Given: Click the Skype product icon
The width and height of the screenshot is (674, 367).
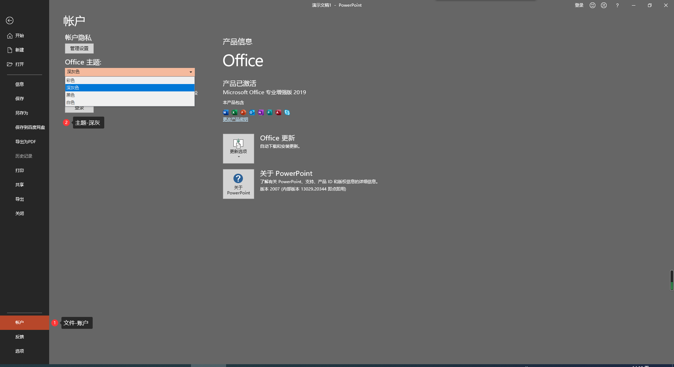Looking at the screenshot, I should pyautogui.click(x=287, y=112).
